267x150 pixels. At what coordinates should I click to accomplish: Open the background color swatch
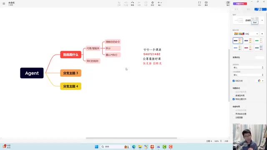point(259,57)
